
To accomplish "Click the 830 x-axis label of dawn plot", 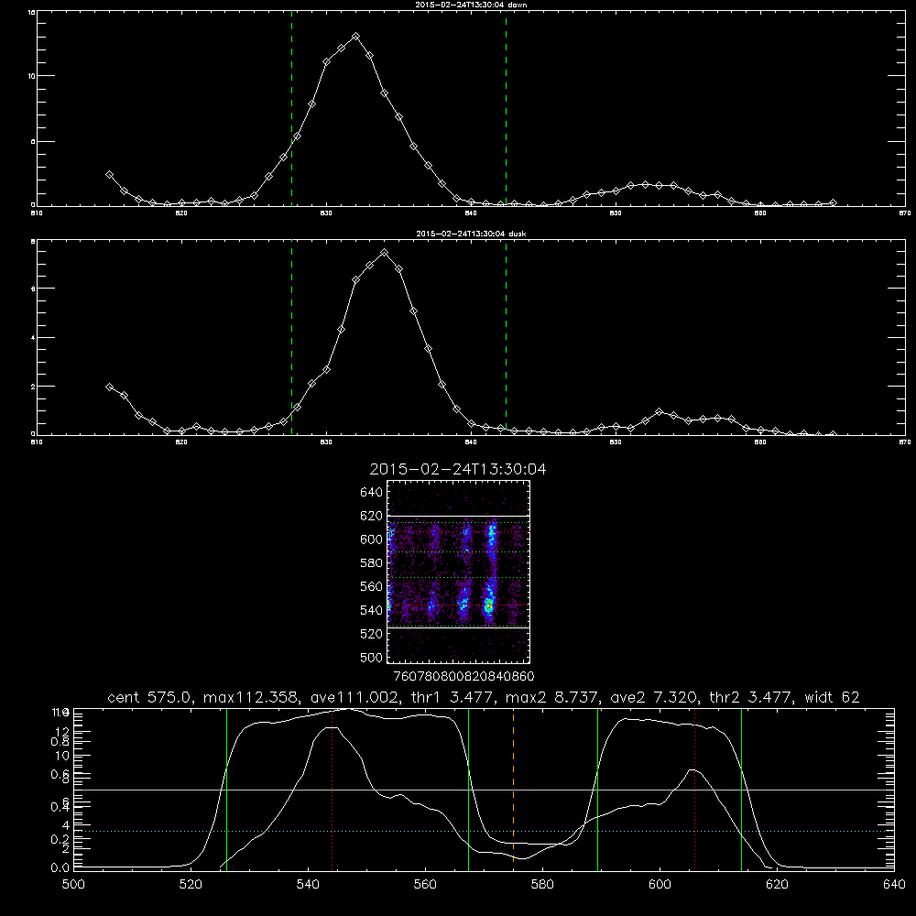I will (326, 213).
